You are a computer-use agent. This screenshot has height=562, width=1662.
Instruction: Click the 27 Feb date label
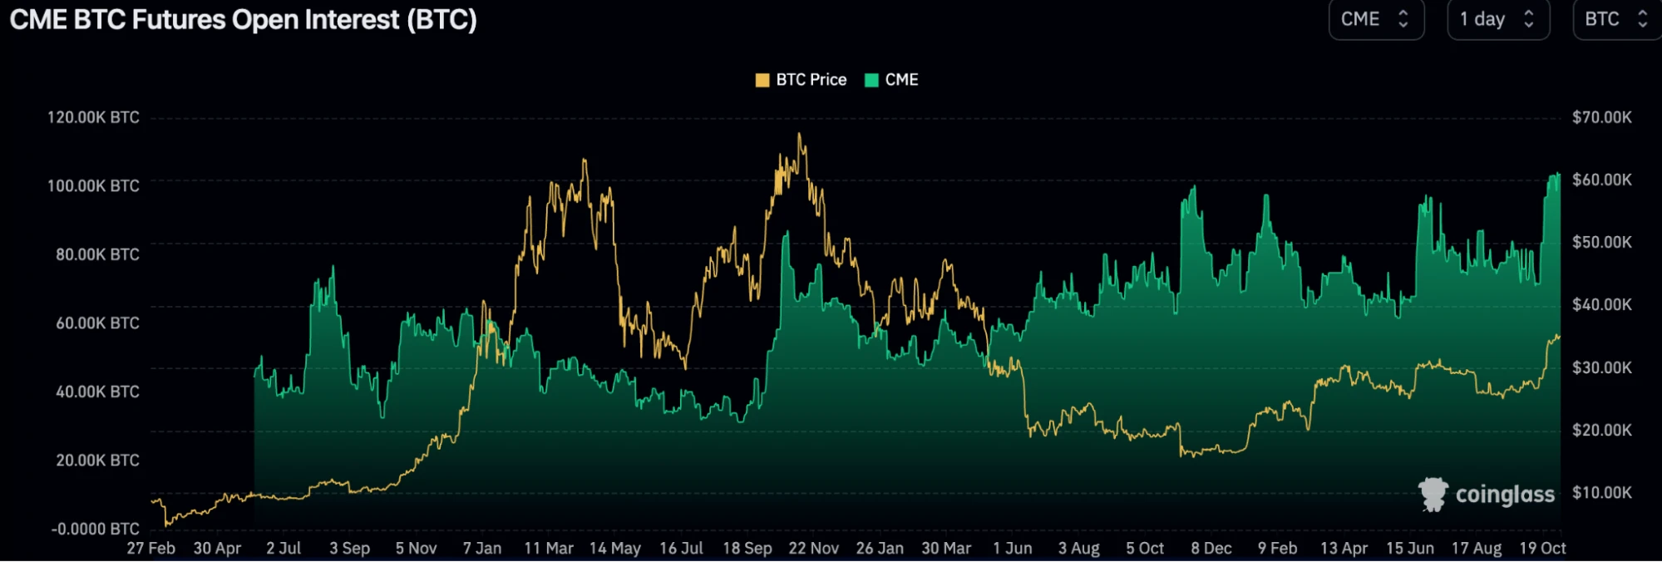pyautogui.click(x=150, y=549)
